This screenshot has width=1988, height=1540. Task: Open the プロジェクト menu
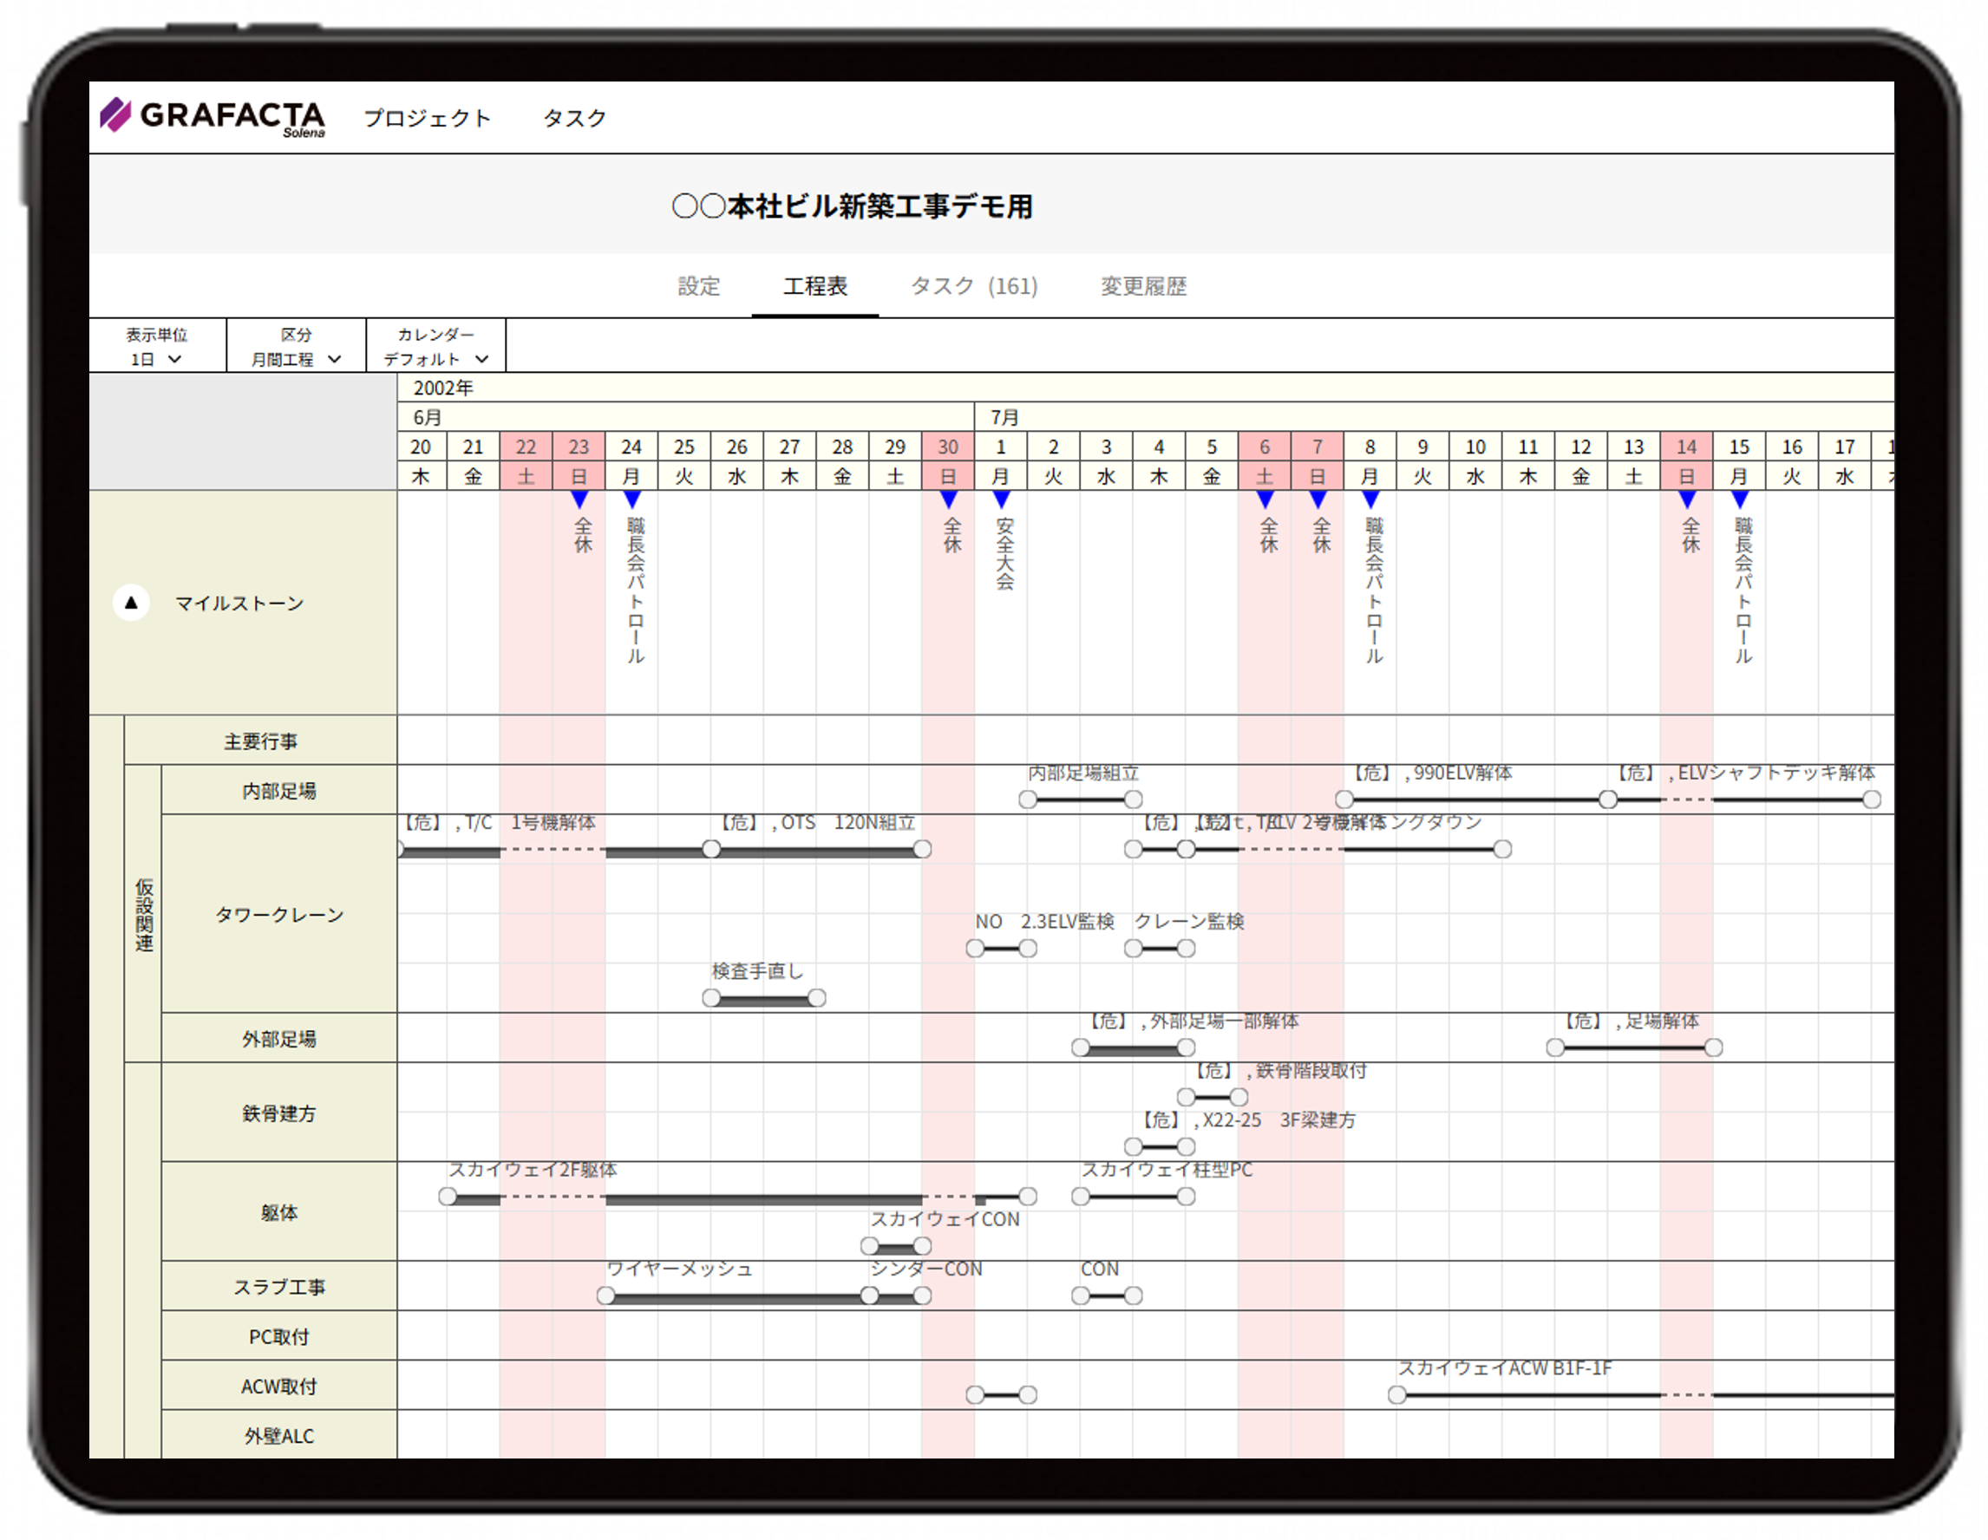[427, 117]
